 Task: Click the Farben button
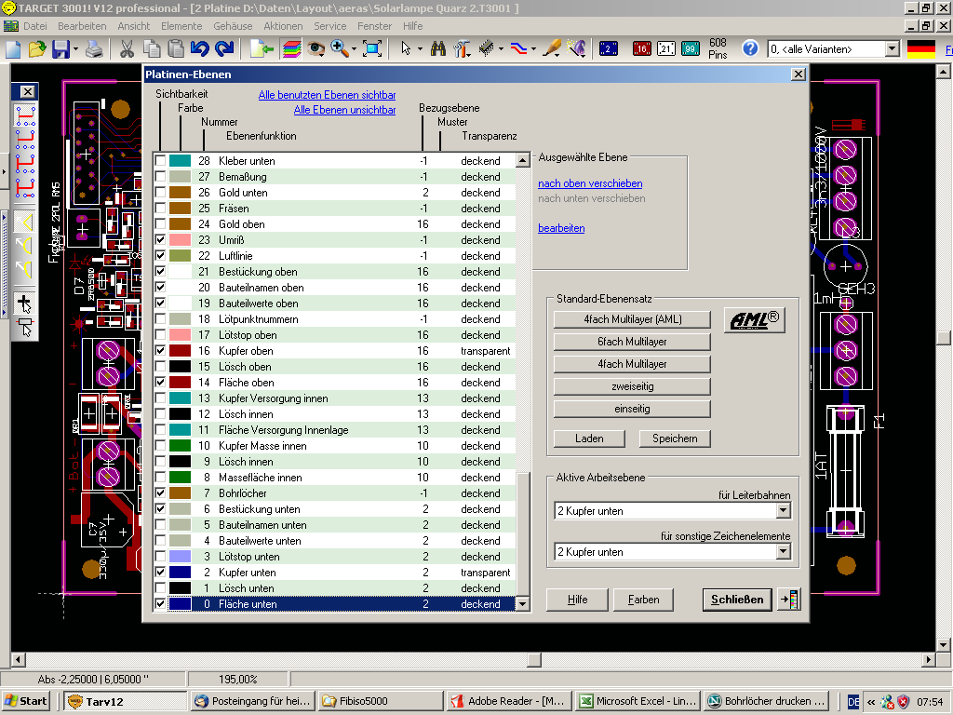[x=644, y=600]
